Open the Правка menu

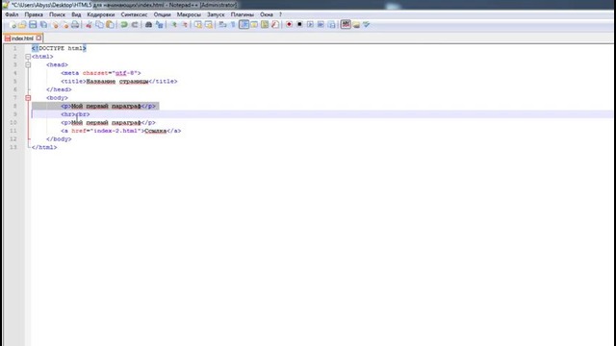[34, 14]
